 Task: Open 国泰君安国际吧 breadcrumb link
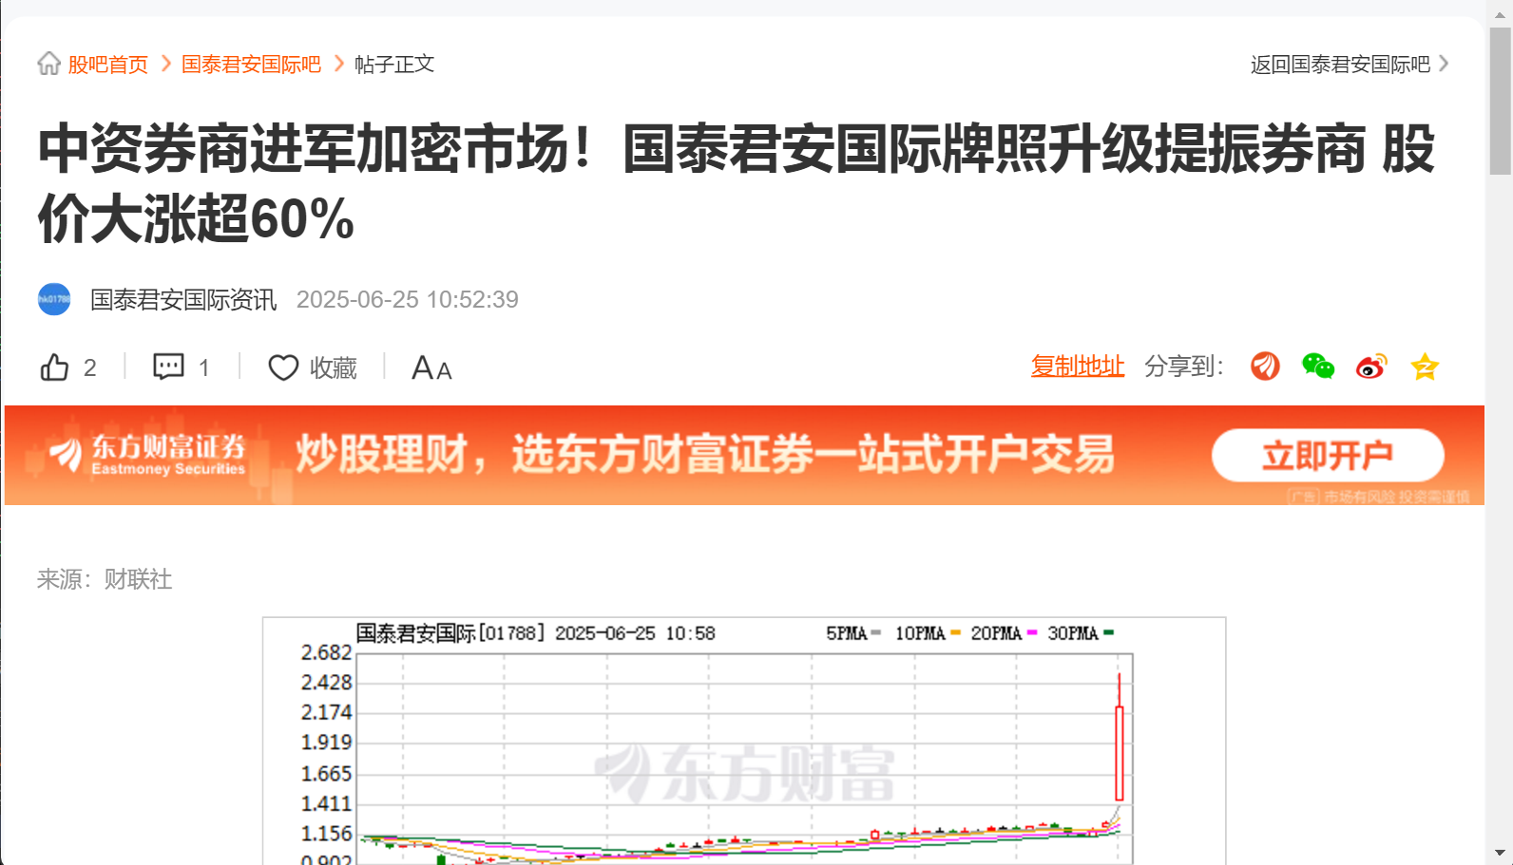(x=251, y=65)
